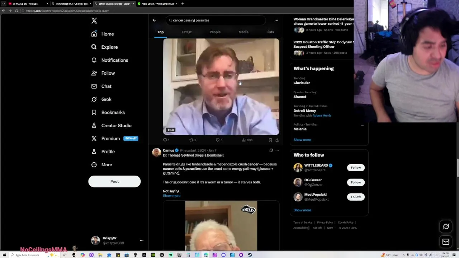Click the 50% off badge
Viewport: 459px width, 258px height.
click(x=131, y=138)
